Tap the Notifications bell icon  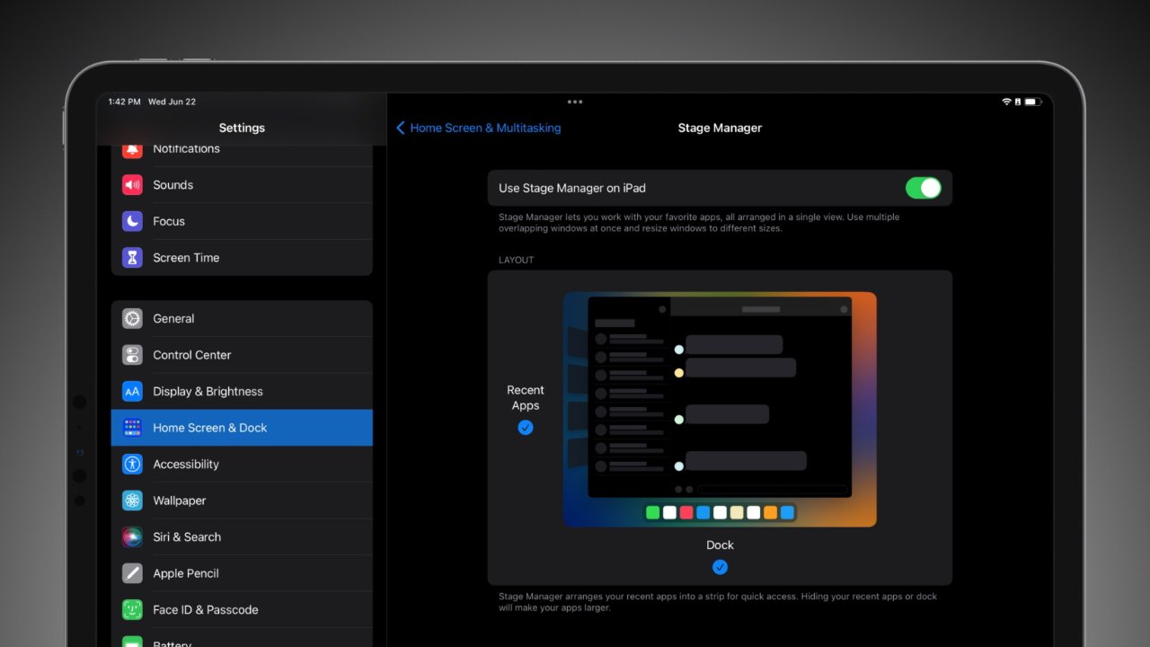[x=132, y=149]
